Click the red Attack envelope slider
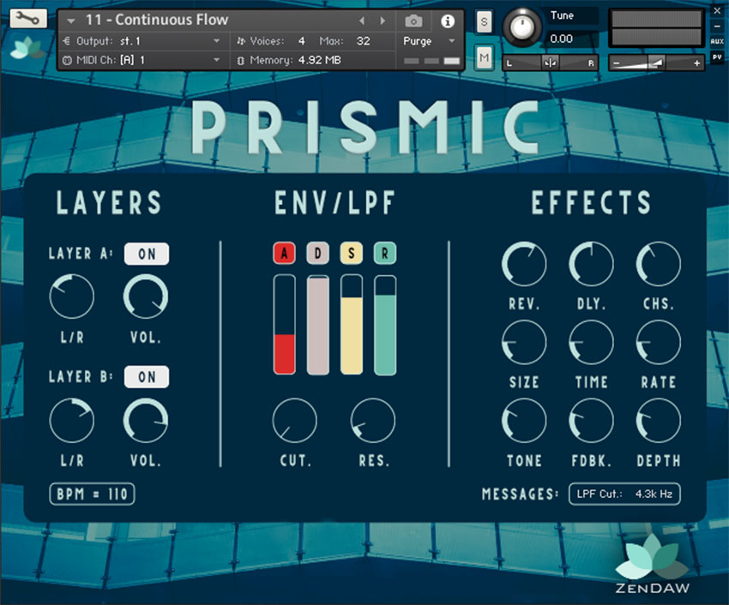The image size is (729, 605). (284, 325)
